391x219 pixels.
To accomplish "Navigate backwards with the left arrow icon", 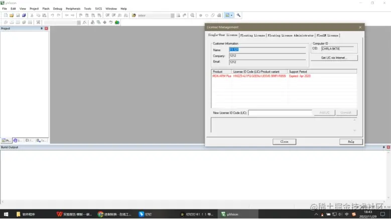I will (x=67, y=16).
